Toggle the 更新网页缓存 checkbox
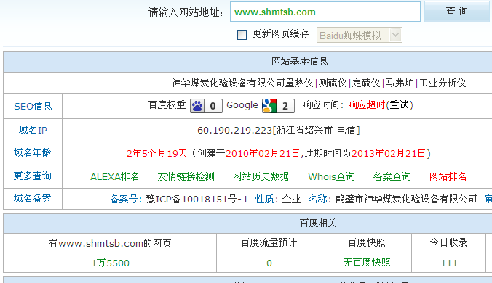The height and width of the screenshot is (283, 492). [x=242, y=35]
